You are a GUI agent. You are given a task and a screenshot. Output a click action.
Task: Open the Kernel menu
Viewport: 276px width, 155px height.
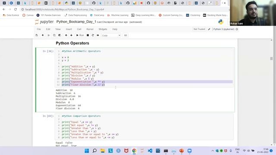pyautogui.click(x=90, y=29)
